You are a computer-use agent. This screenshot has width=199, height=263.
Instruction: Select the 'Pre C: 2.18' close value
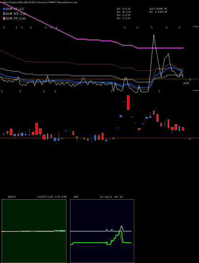(124, 18)
